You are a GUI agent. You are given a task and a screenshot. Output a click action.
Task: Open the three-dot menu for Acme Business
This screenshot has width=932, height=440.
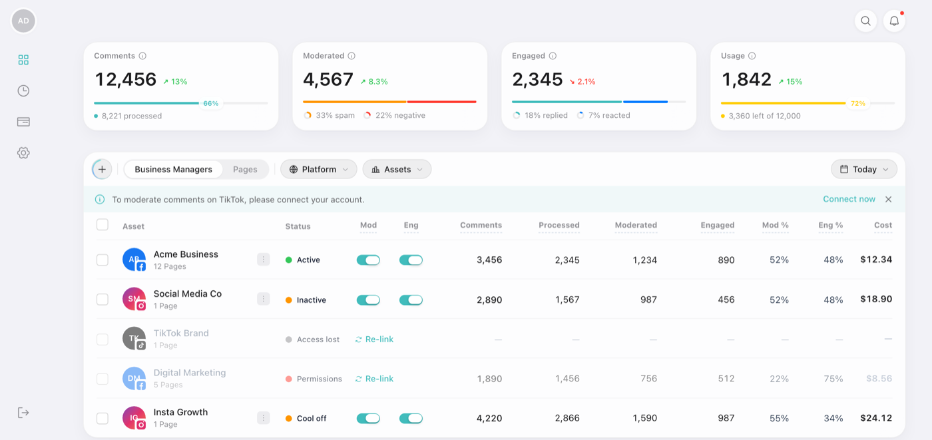click(264, 260)
